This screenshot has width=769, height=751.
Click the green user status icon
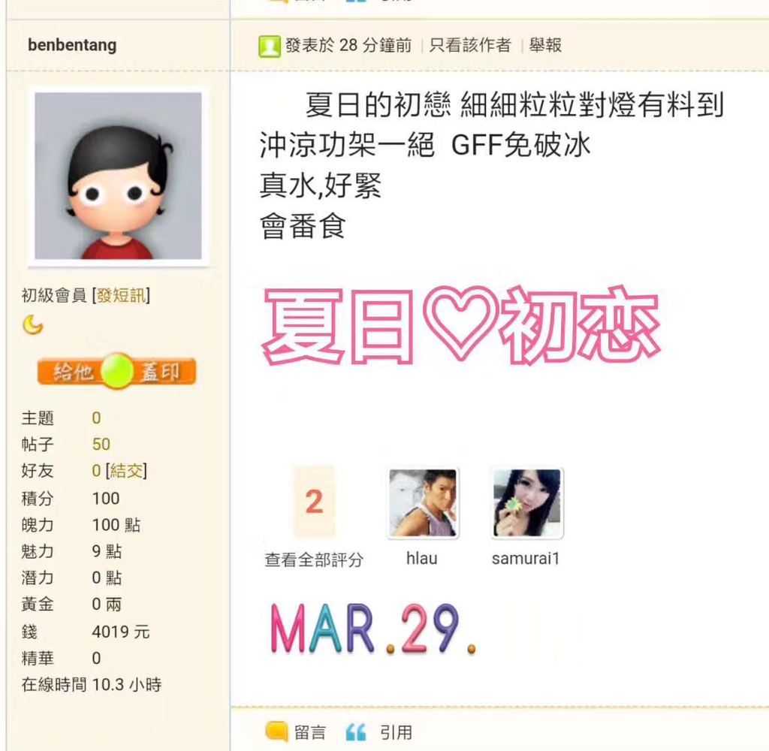(270, 46)
